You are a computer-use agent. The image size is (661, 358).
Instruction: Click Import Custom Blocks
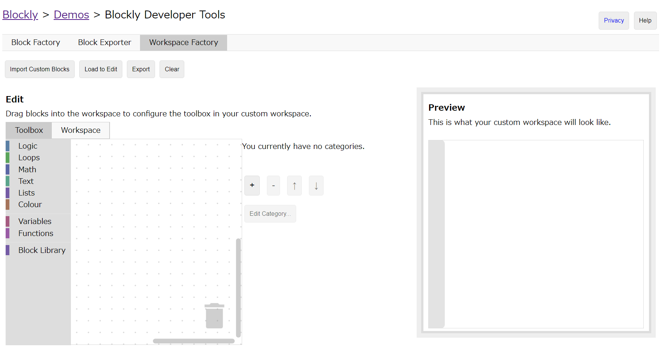point(39,69)
